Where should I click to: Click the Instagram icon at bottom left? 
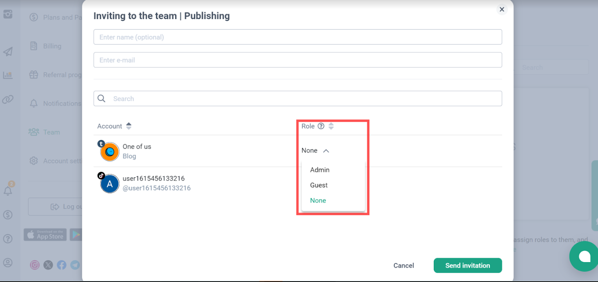coord(35,265)
